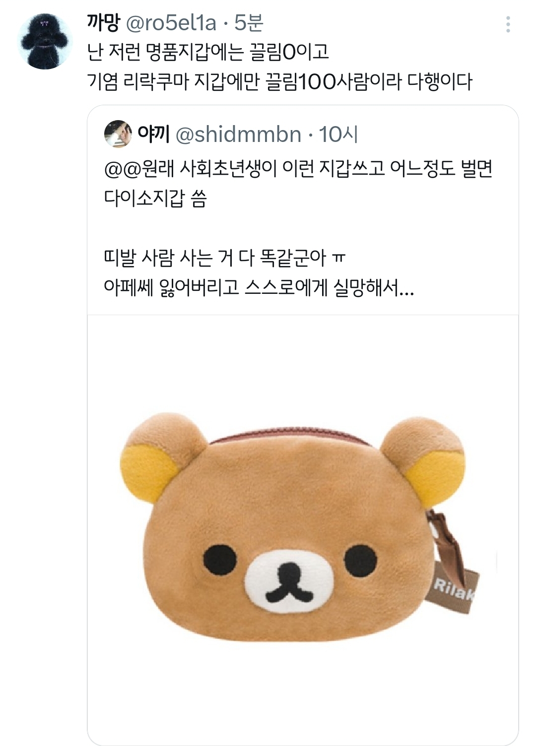Open the quoted tweet card header area
The width and height of the screenshot is (536, 746).
[x=303, y=134]
